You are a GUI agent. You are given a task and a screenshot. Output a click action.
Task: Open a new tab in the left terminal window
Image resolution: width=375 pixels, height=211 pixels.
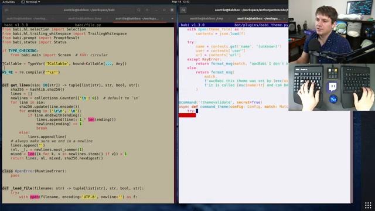point(6,10)
